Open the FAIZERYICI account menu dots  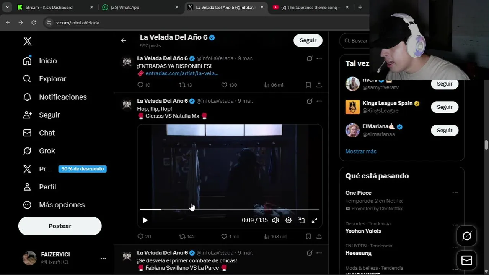[103, 258]
